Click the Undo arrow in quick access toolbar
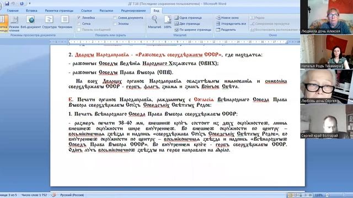This screenshot has height=198, width=353. [13, 4]
